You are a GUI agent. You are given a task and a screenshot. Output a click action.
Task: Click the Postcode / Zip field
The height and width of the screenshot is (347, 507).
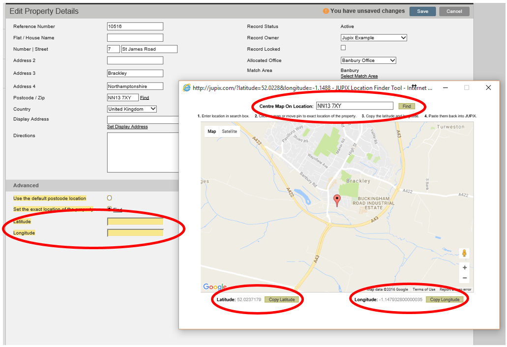[x=122, y=98]
